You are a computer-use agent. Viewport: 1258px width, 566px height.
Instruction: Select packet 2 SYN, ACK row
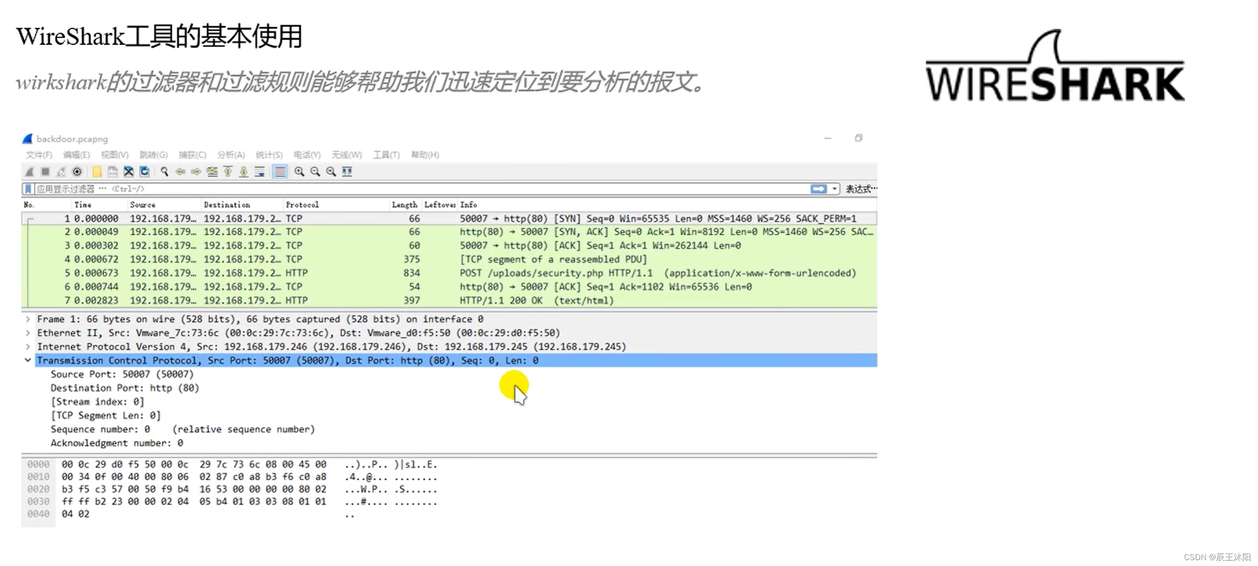[449, 232]
